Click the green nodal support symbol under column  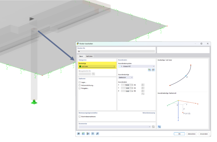click(34, 102)
